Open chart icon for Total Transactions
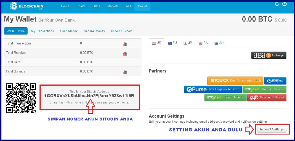The width and height of the screenshot is (295, 141). 125,44
